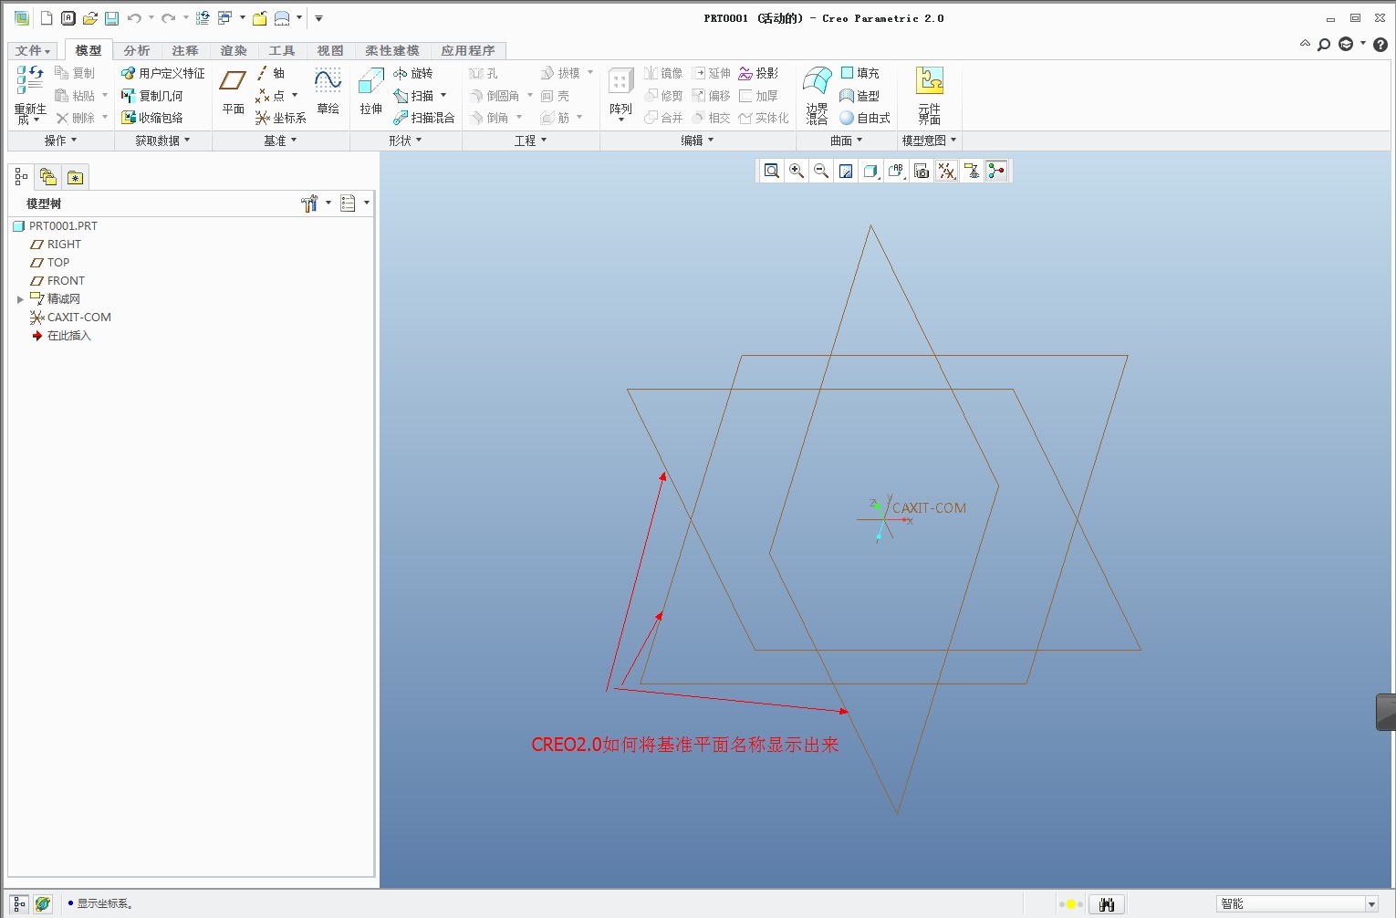Toggle datum display filters icon
This screenshot has width=1396, height=918.
tap(947, 171)
